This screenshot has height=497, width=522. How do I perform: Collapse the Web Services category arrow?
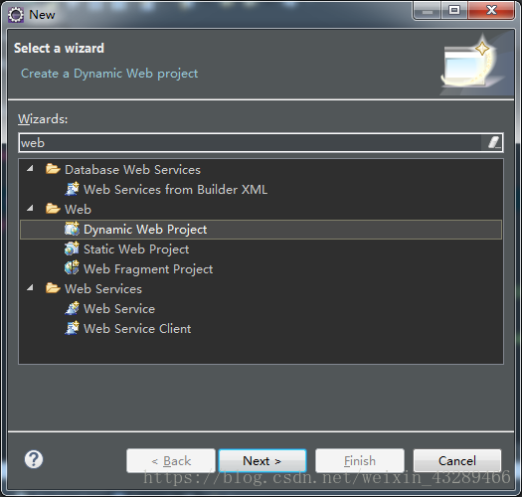click(30, 287)
